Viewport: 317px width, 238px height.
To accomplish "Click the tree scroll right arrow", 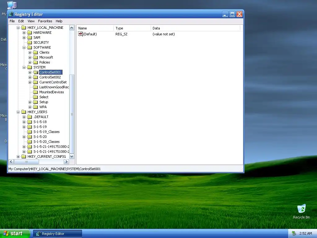I will coord(66,162).
